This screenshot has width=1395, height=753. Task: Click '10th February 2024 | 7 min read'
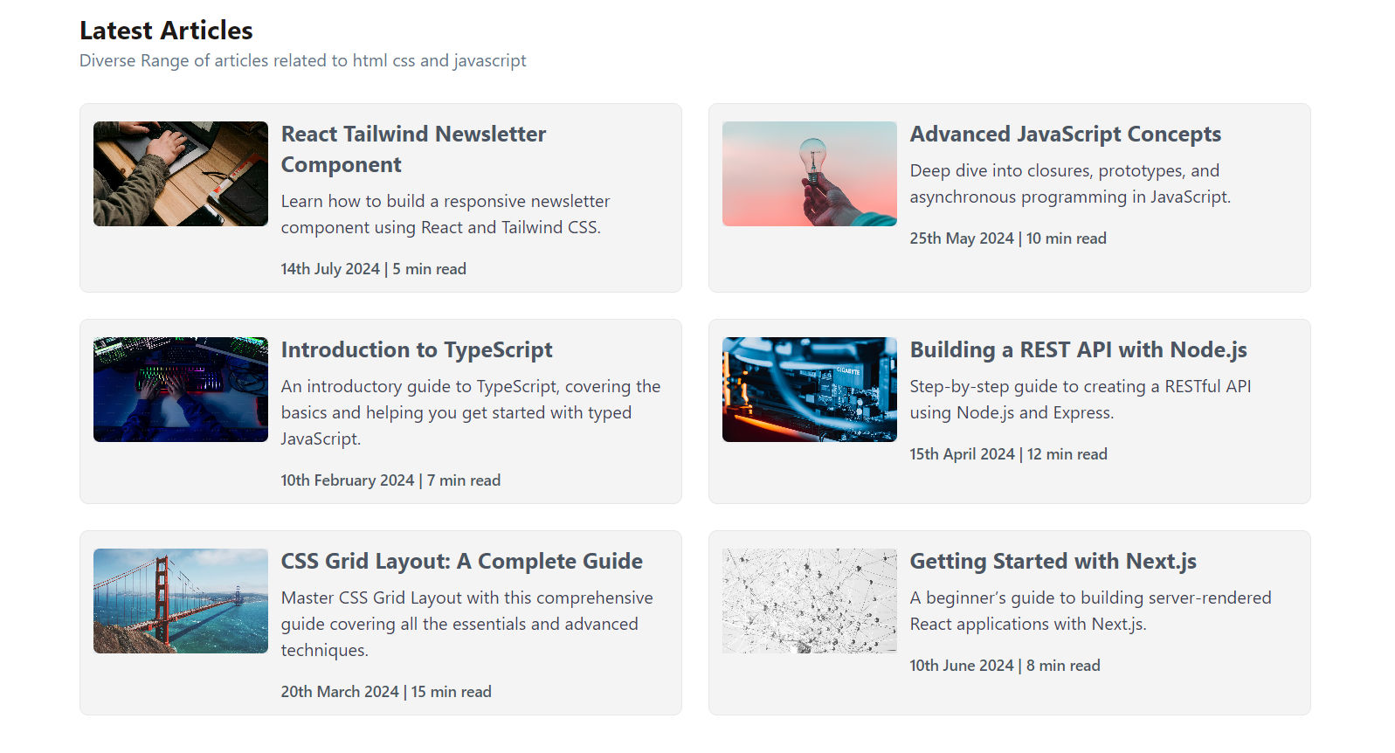[x=390, y=480]
